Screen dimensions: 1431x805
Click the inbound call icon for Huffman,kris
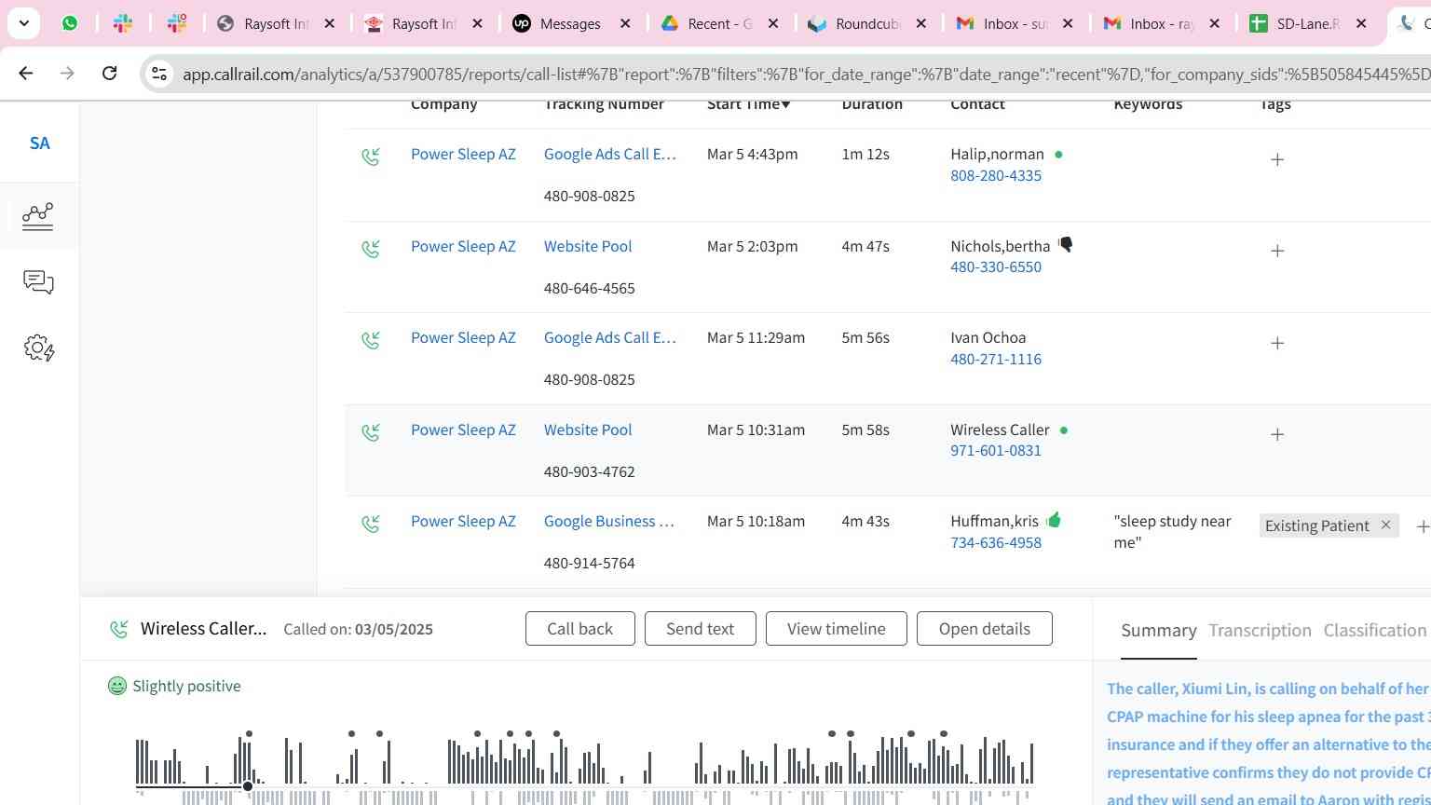pyautogui.click(x=371, y=524)
